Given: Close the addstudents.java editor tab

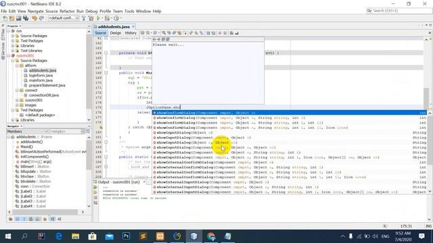Looking at the screenshot, I should 133,26.
